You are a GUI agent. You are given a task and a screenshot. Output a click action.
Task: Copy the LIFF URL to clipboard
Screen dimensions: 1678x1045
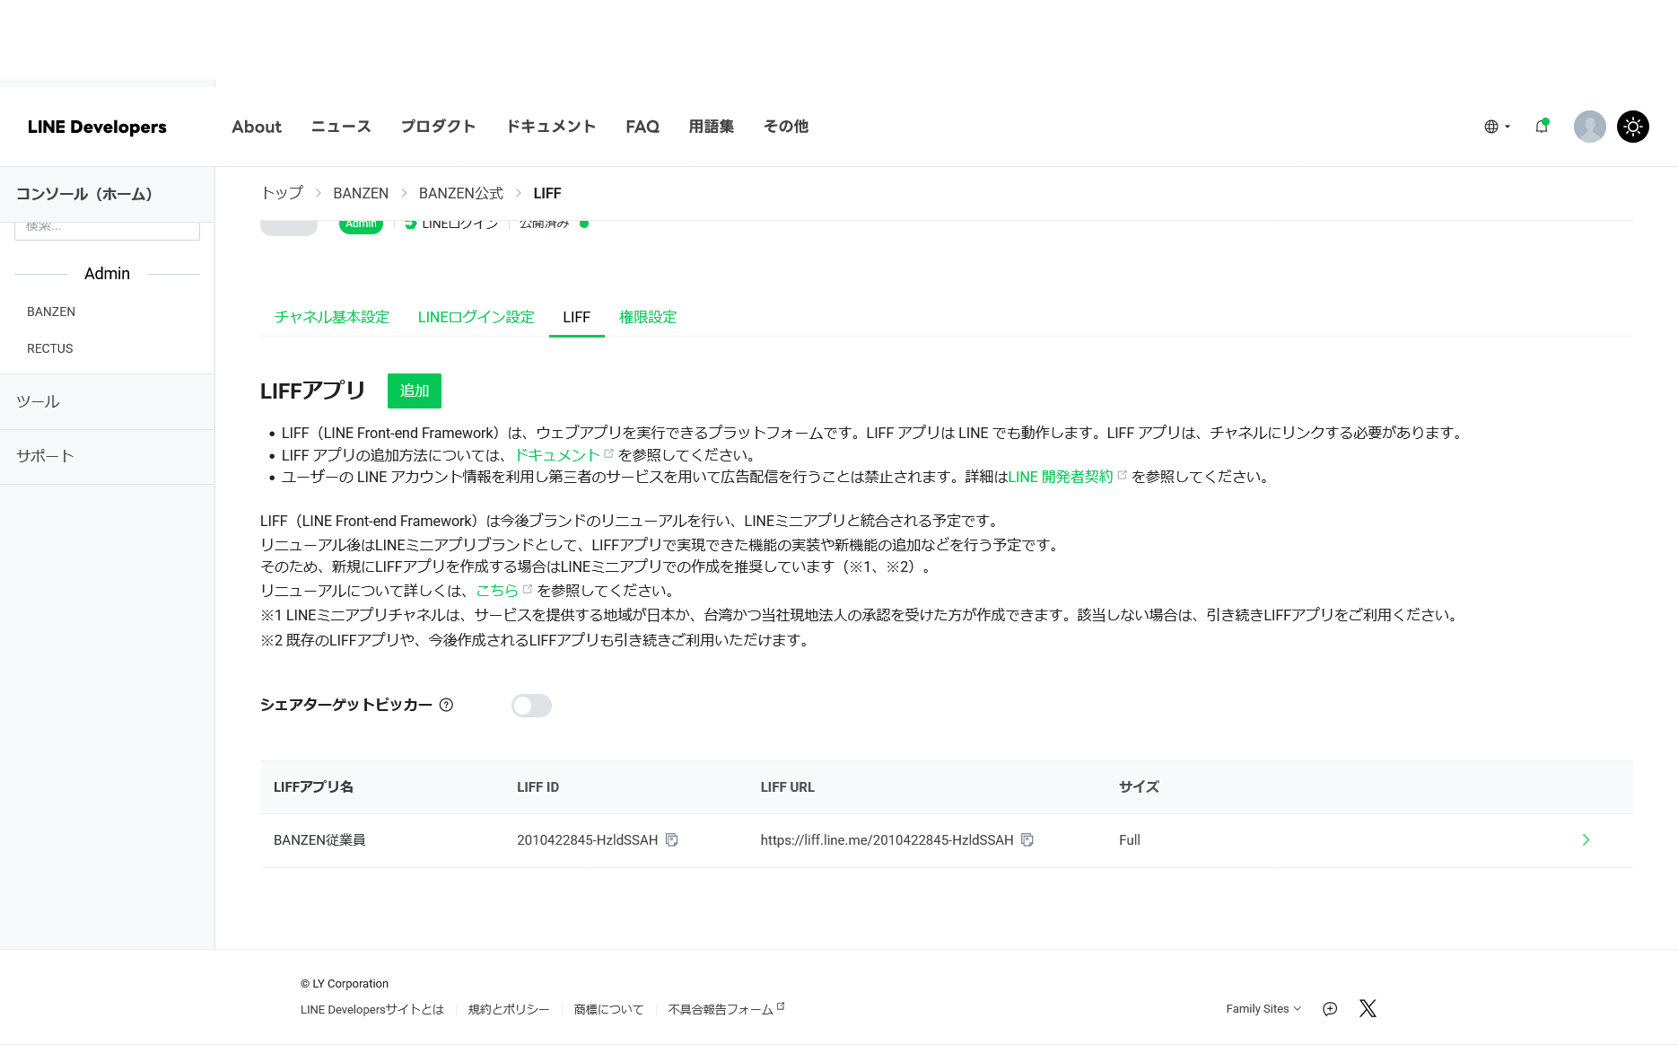[x=1027, y=840]
